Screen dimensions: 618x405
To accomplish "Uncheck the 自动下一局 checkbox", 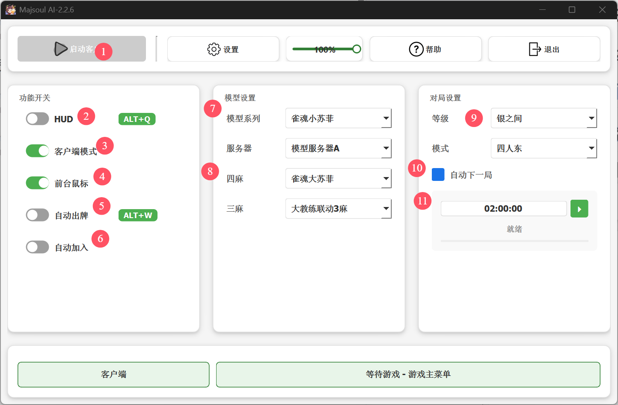I will (x=438, y=174).
